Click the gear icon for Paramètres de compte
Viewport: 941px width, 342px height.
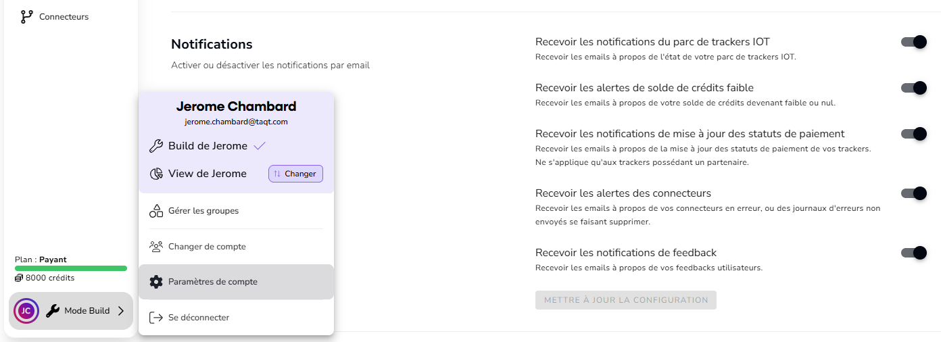[x=156, y=282]
